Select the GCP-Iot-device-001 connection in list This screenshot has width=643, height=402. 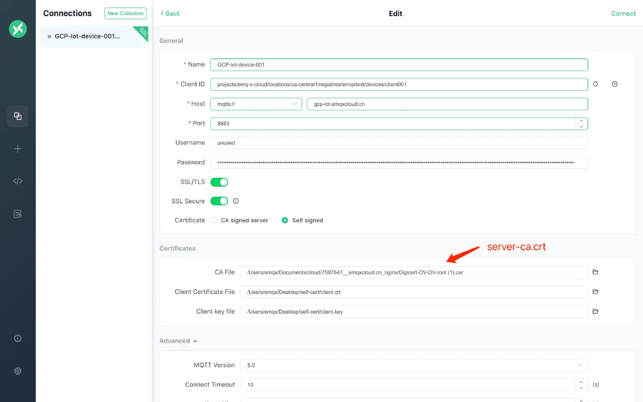click(87, 36)
